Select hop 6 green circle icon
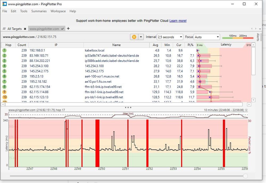The image size is (266, 183). pyautogui.click(x=5, y=76)
